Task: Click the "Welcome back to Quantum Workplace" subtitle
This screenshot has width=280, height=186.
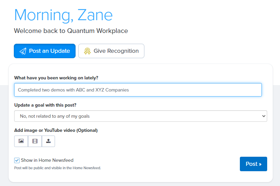Action: [71, 31]
